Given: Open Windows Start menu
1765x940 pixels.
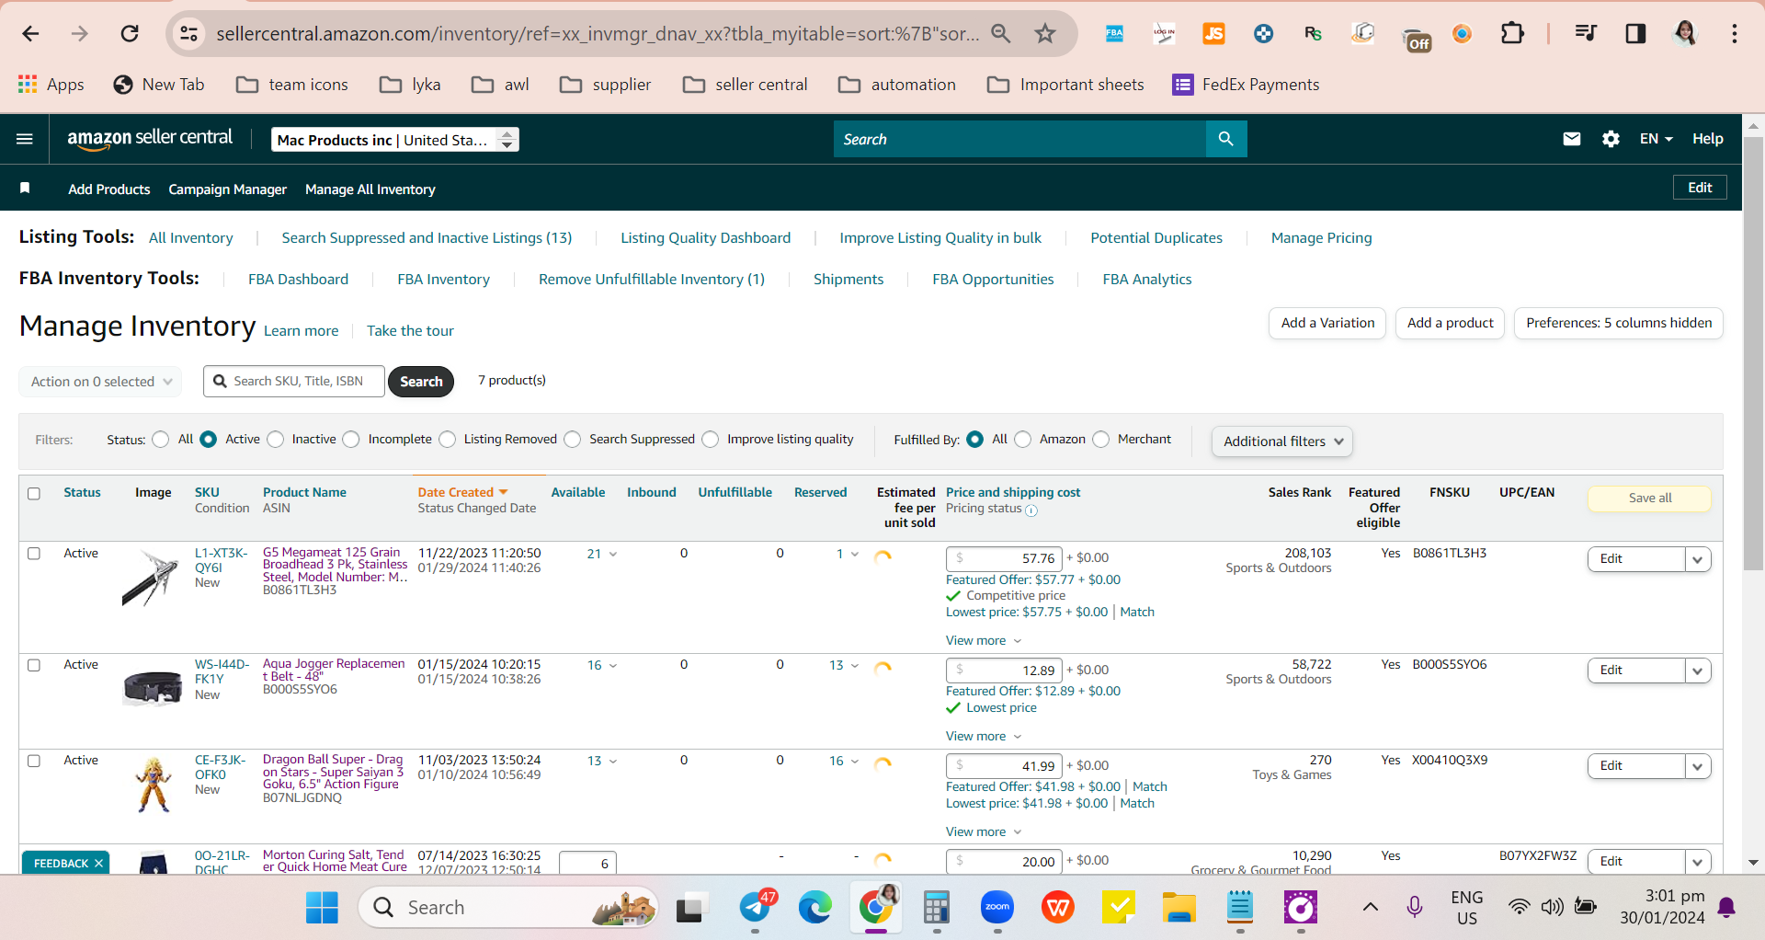Looking at the screenshot, I should pos(322,908).
